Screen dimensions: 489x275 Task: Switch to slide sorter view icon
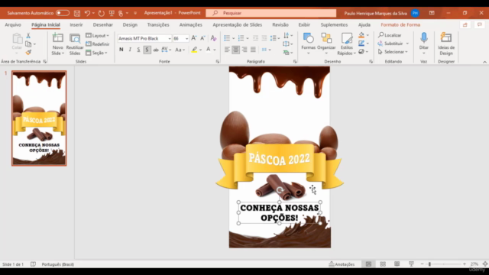[x=383, y=264]
